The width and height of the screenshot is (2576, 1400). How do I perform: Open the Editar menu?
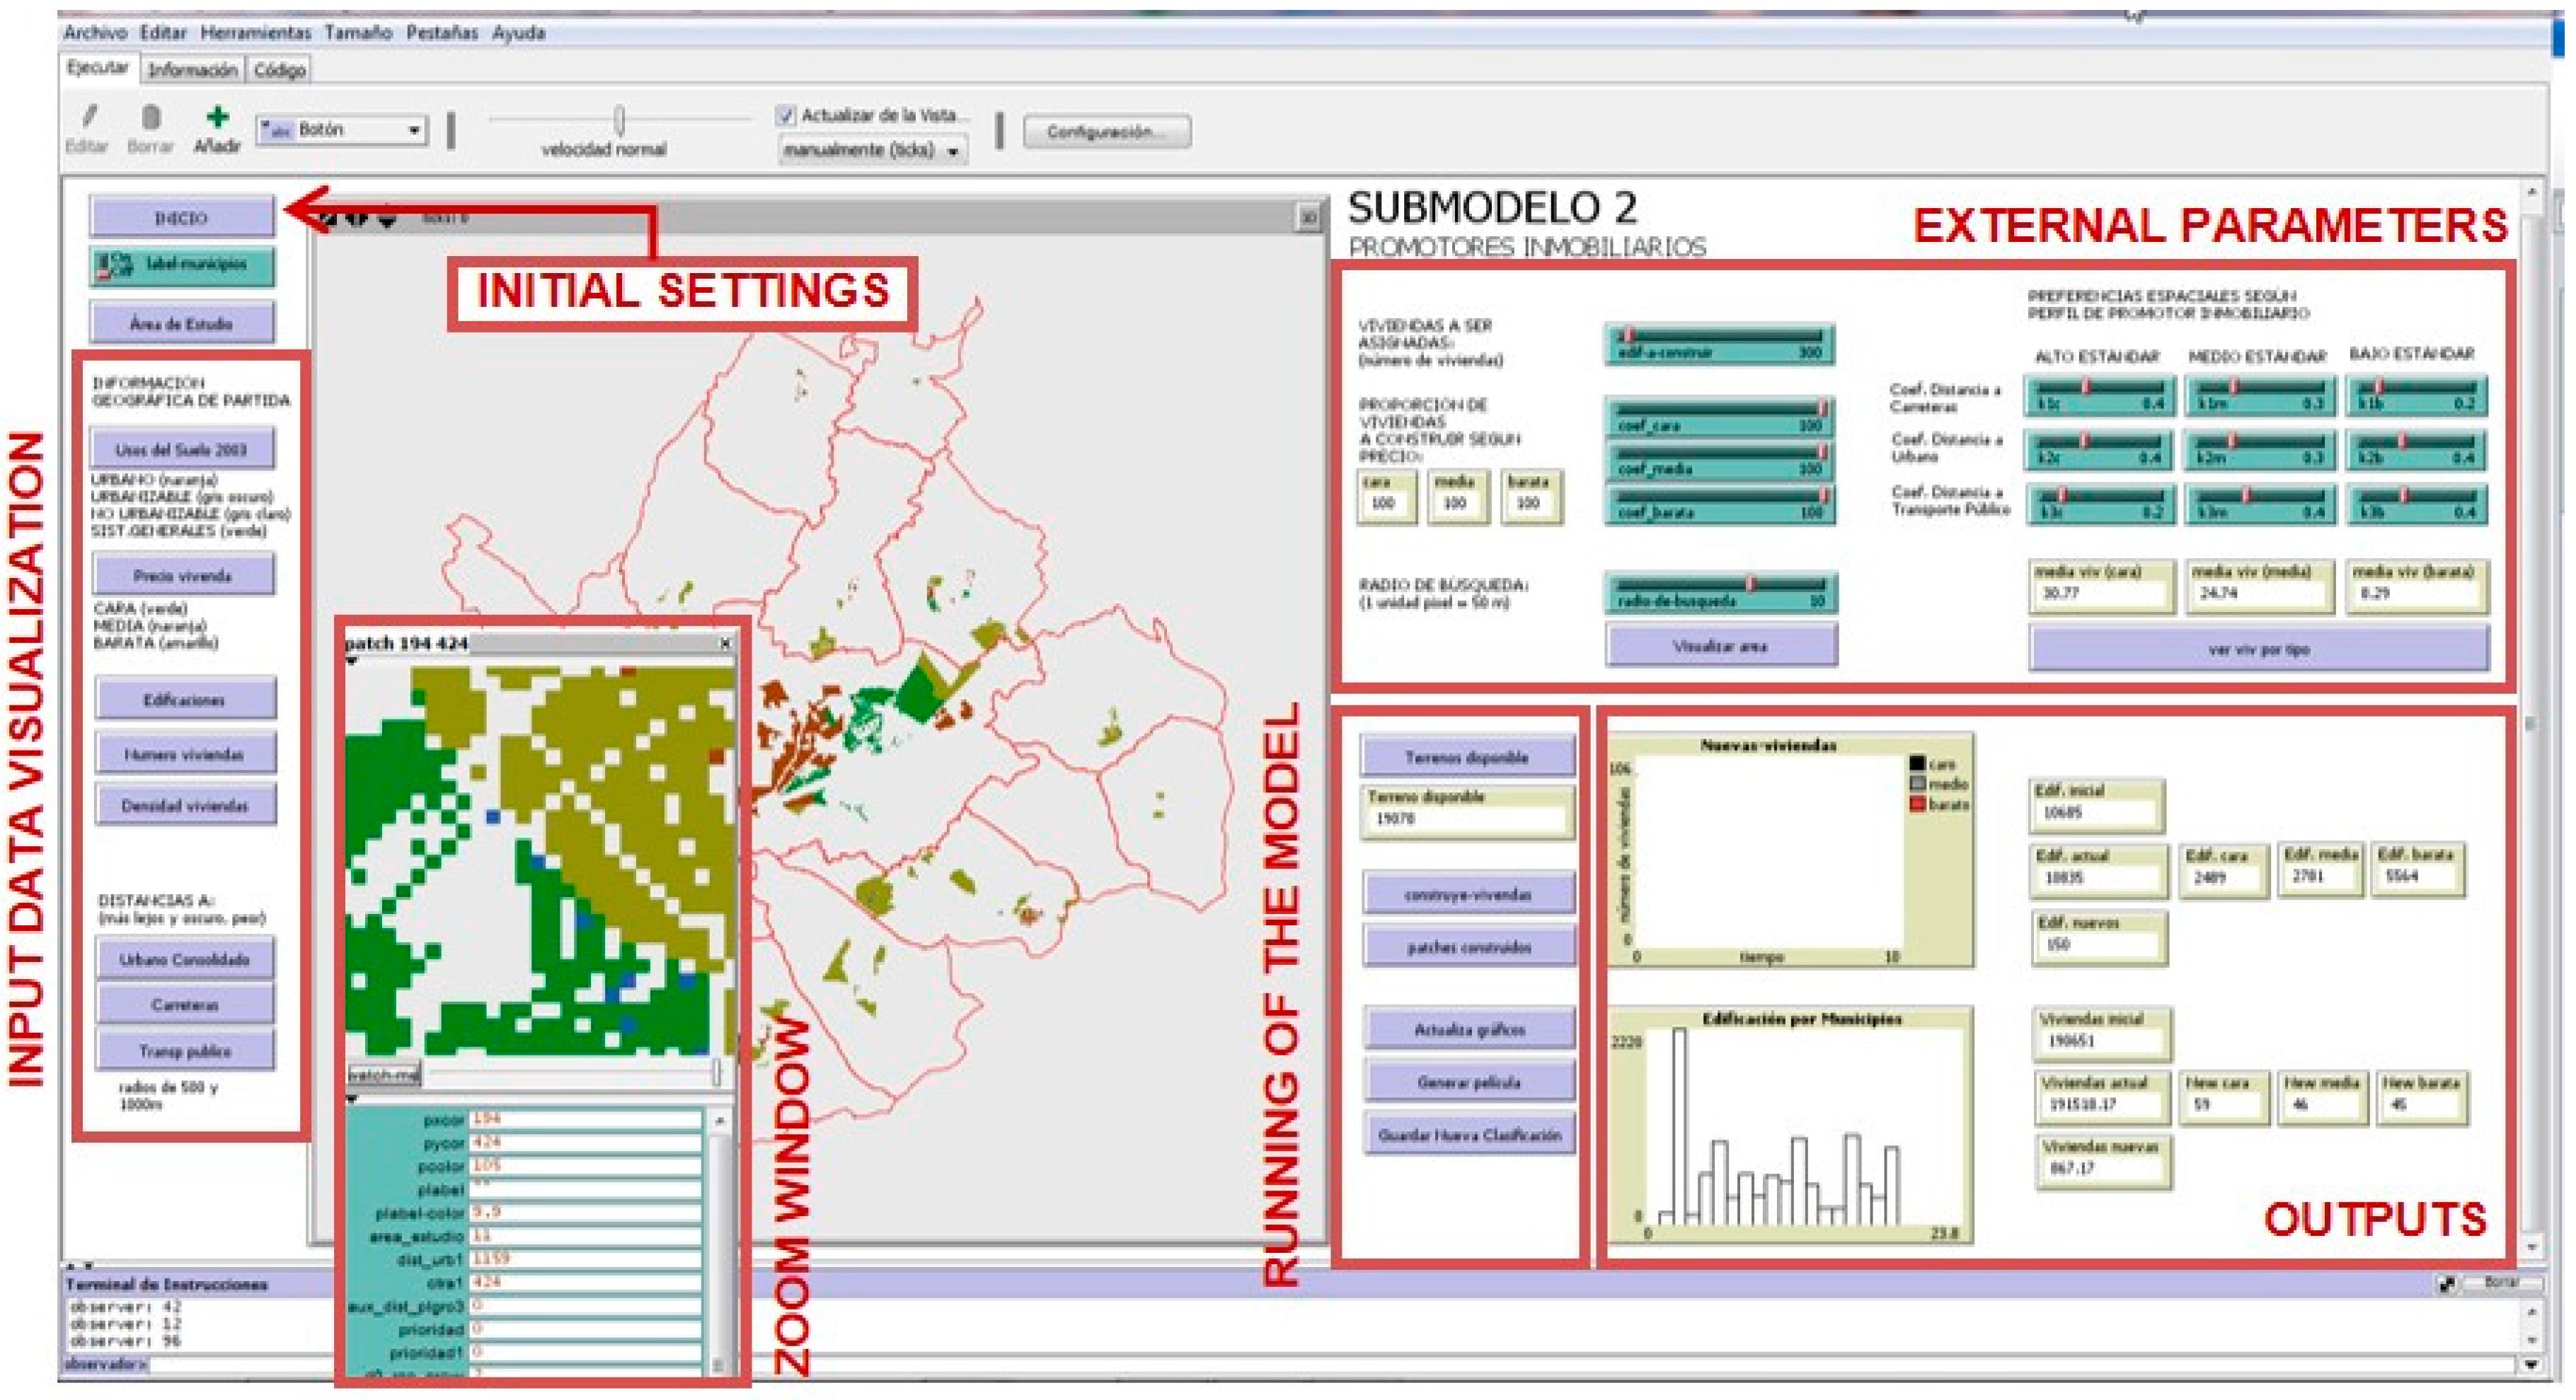tap(163, 33)
